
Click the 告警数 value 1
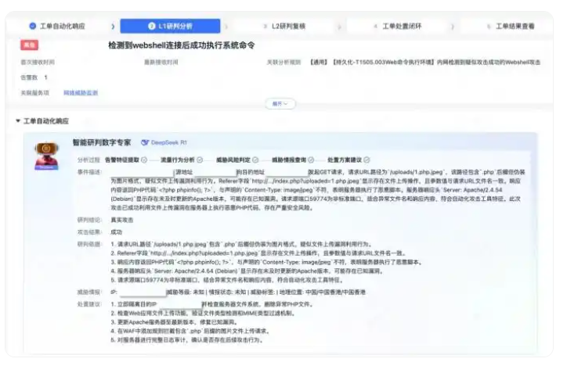coord(45,77)
